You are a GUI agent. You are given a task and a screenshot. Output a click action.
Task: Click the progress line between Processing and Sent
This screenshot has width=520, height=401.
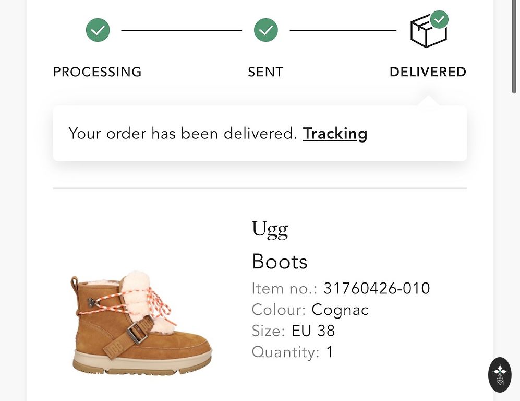[182, 30]
